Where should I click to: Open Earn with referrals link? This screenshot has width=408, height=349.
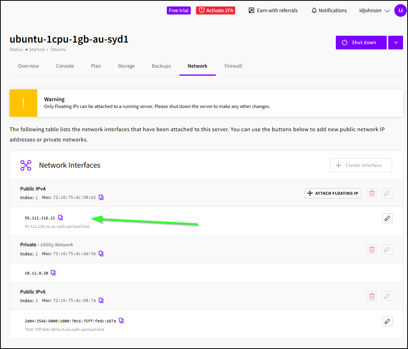tap(273, 11)
